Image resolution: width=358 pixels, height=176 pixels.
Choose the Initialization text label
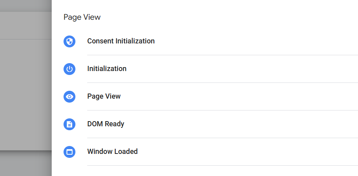[x=107, y=69]
